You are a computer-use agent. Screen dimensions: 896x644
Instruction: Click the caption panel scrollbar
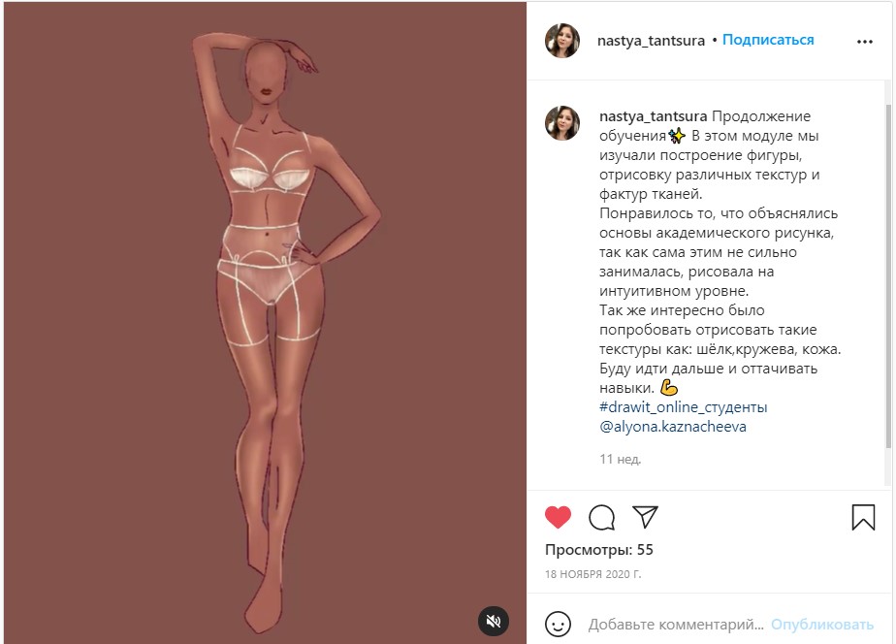888,274
